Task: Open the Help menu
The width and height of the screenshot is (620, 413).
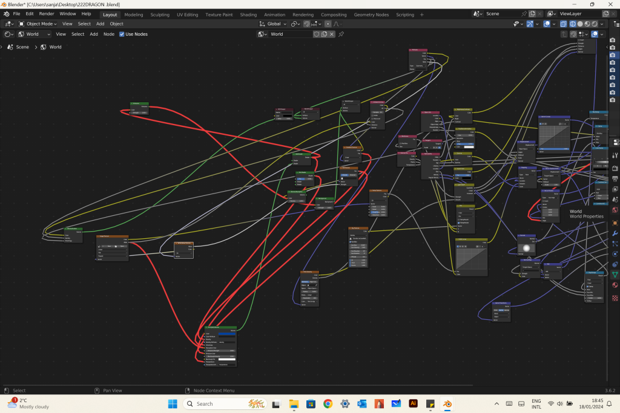Action: [86, 14]
